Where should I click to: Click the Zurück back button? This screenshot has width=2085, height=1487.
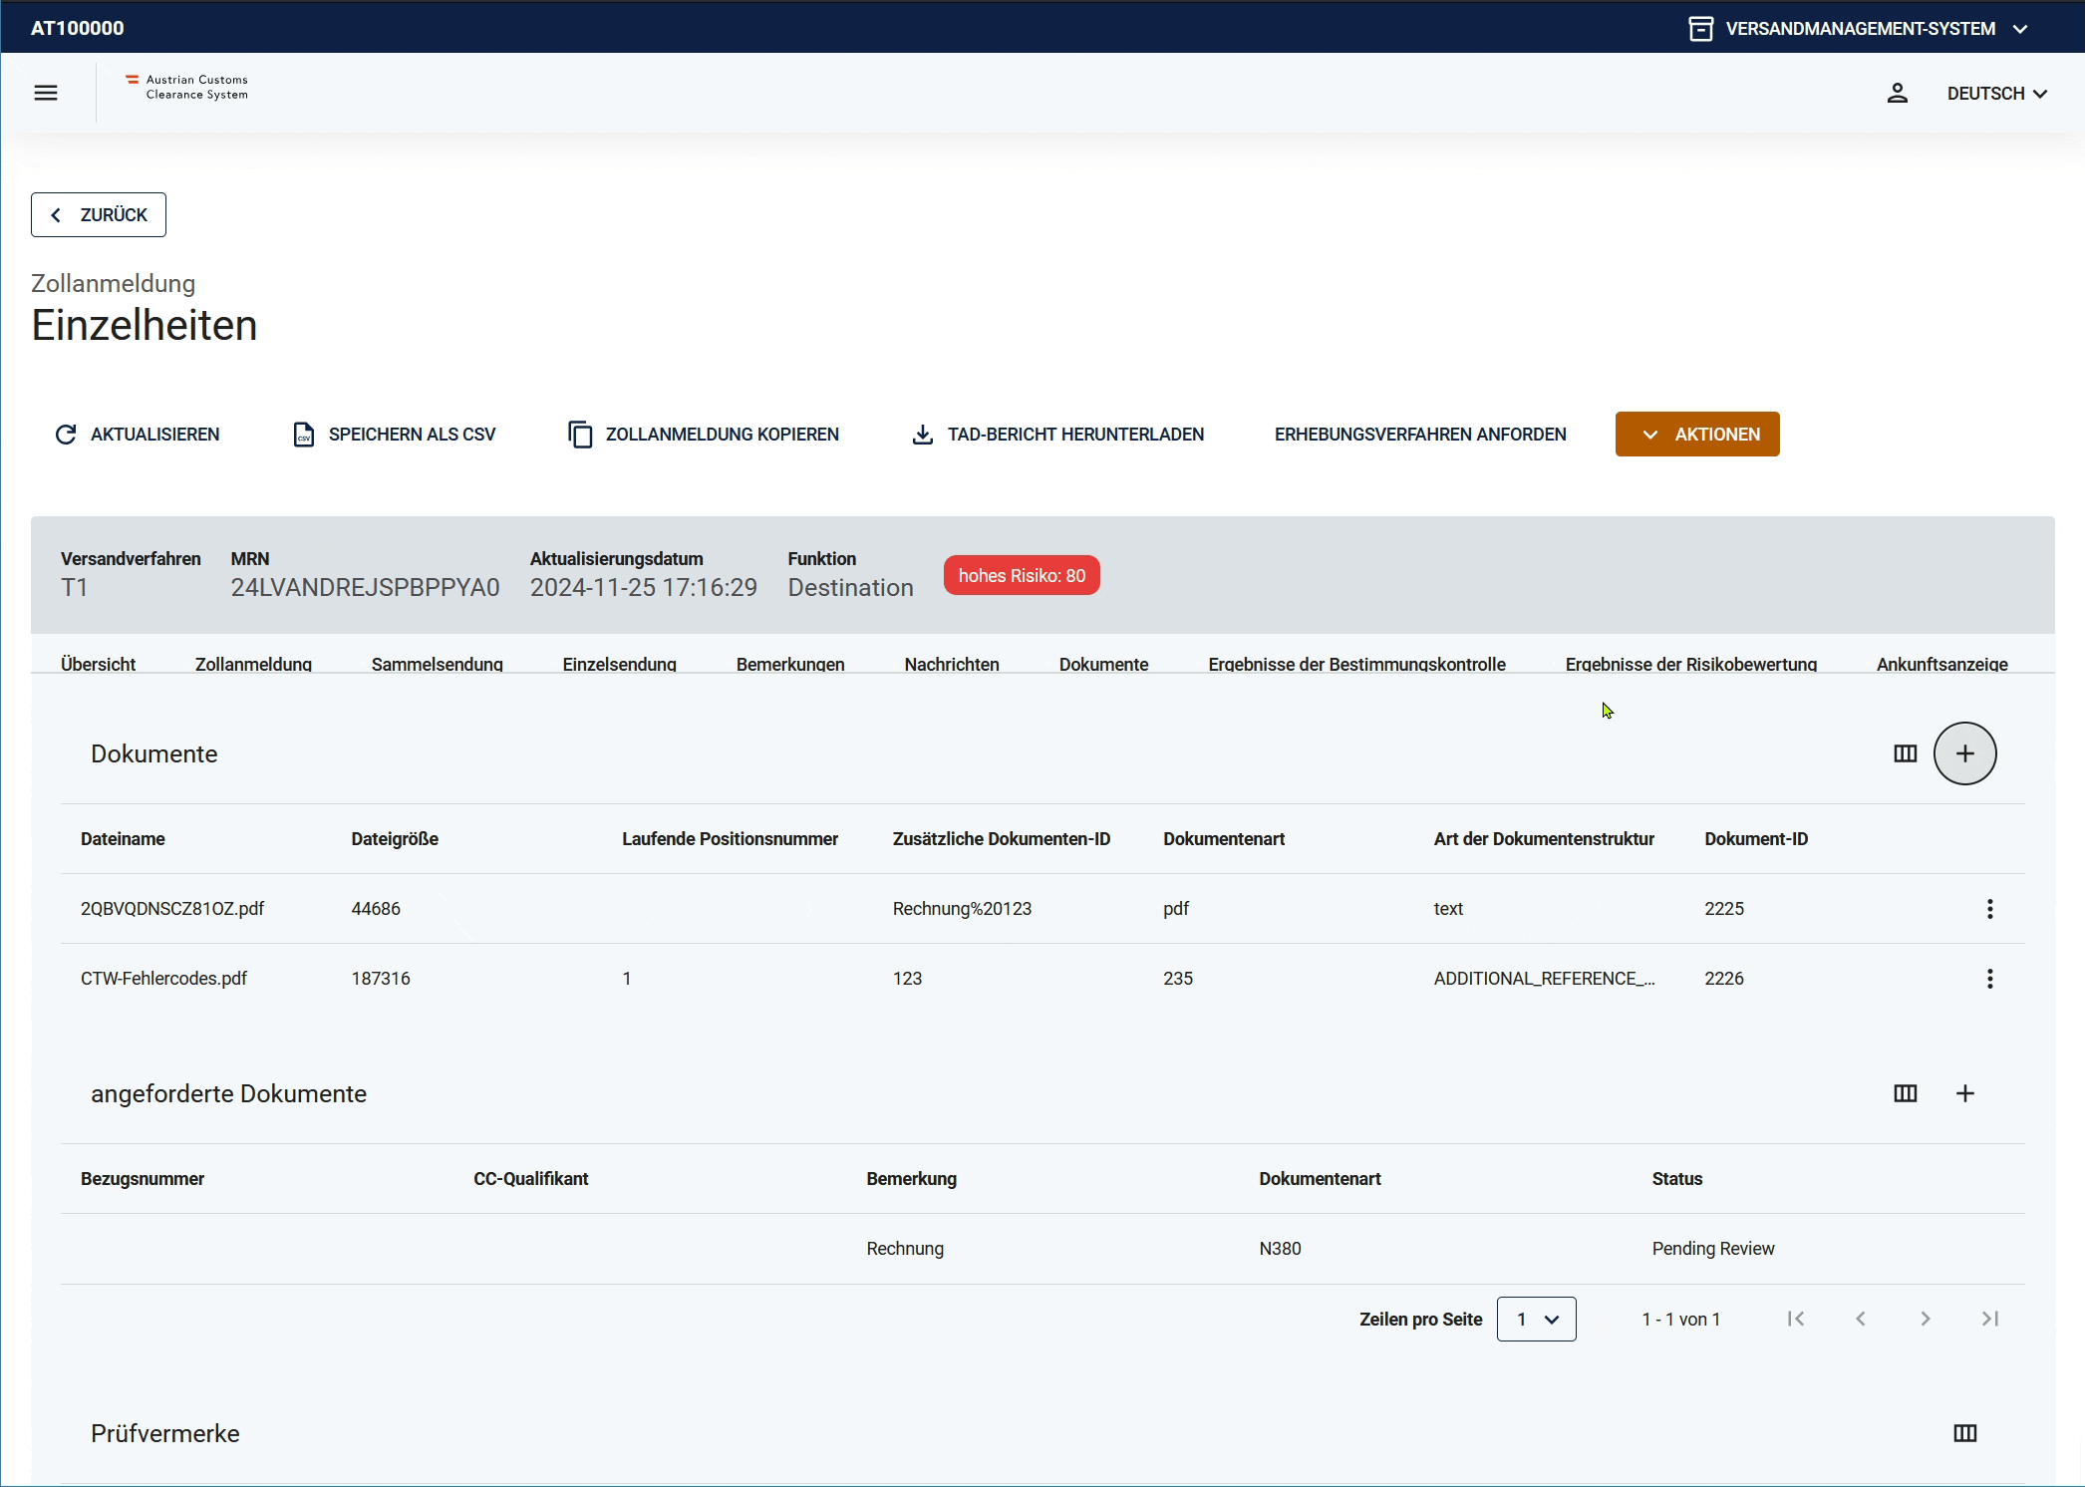(x=99, y=214)
